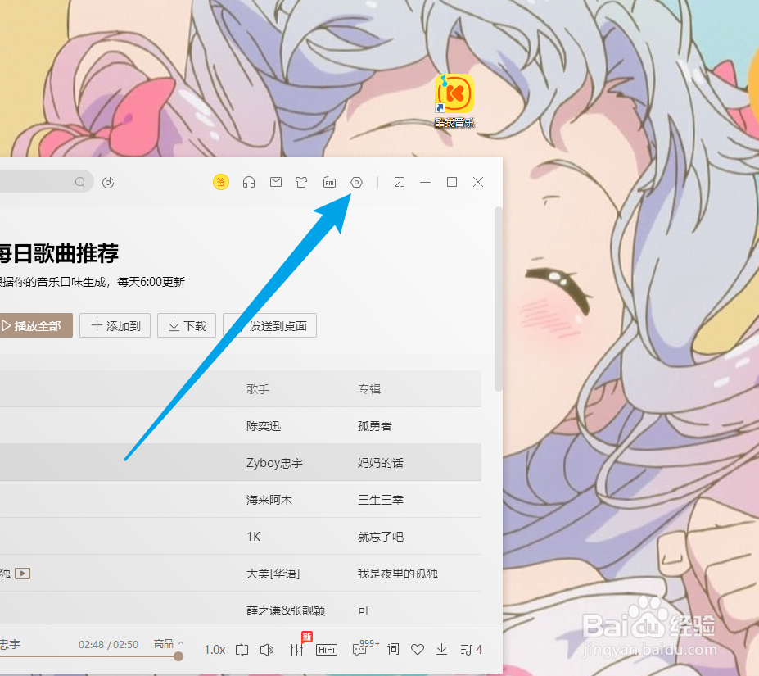Change the 1.0x playback speed
Image resolution: width=759 pixels, height=676 pixels.
[x=215, y=649]
